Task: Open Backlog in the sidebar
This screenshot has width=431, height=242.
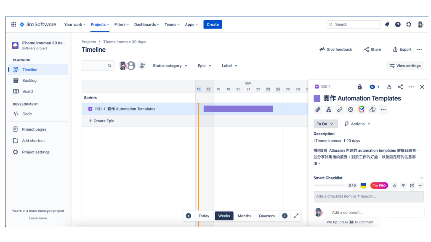Action: [38, 80]
